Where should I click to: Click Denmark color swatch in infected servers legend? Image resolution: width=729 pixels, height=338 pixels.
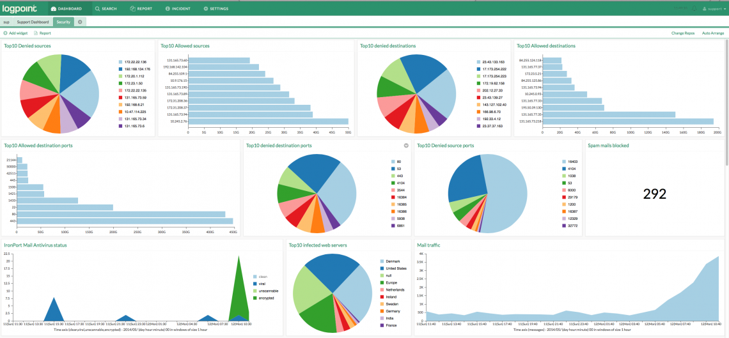point(382,261)
